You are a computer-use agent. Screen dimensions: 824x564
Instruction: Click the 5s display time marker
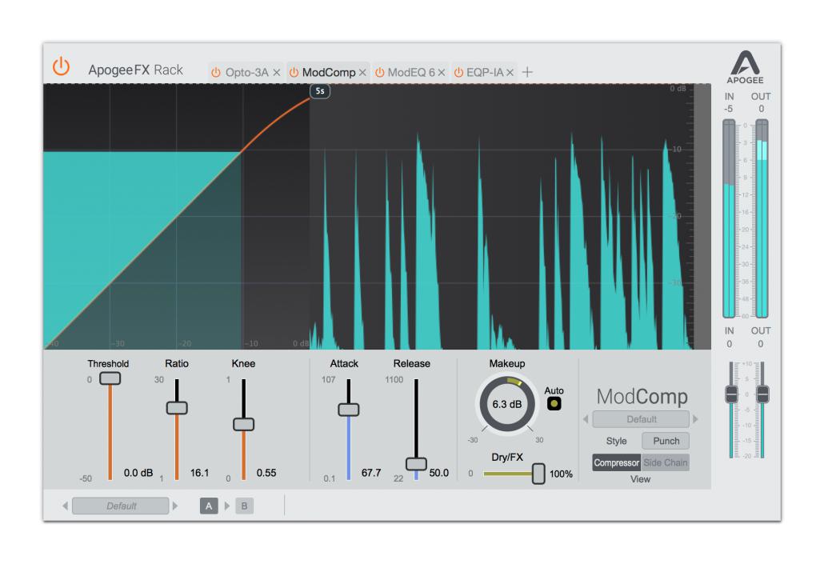pos(320,91)
